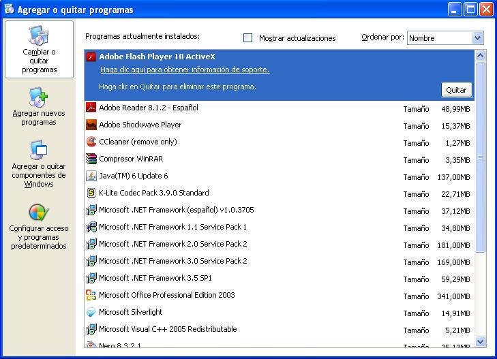Select the Java(TM) 6 Update 6 icon
This screenshot has width=497, height=359.
(x=91, y=176)
